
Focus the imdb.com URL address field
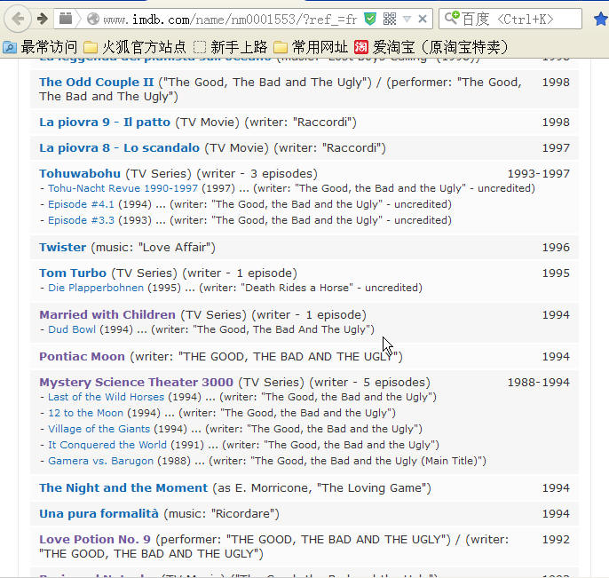[230, 19]
